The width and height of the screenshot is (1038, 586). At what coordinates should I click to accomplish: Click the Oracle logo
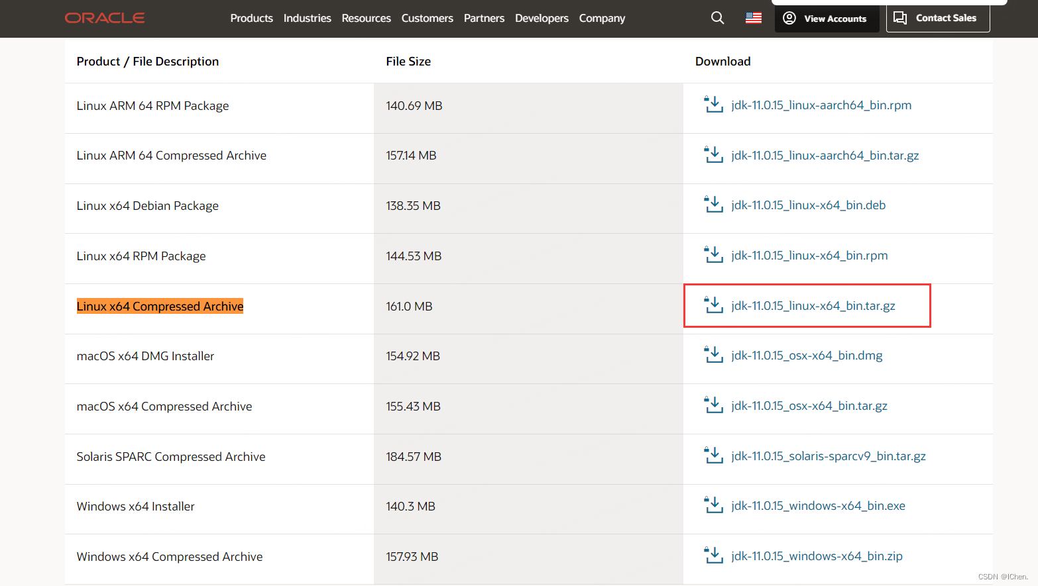coord(105,18)
